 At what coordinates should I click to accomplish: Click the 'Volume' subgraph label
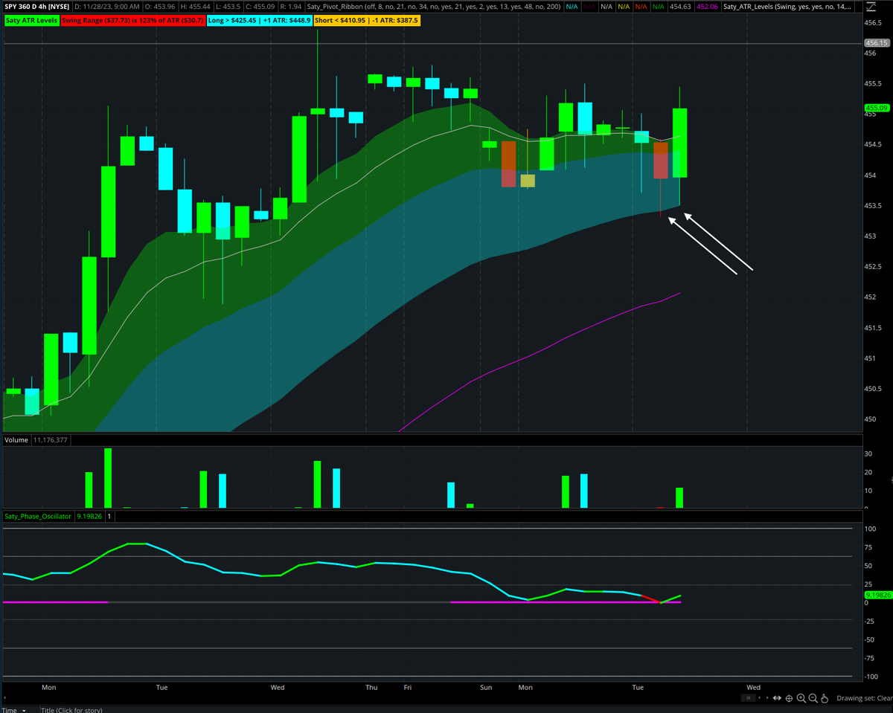coord(16,440)
